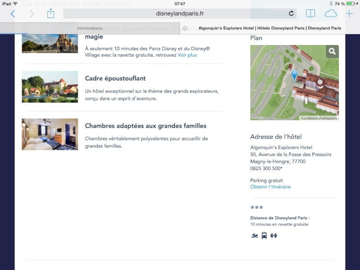The height and width of the screenshot is (270, 360).
Task: Click the text Parking gratuit
Action: 266,180
